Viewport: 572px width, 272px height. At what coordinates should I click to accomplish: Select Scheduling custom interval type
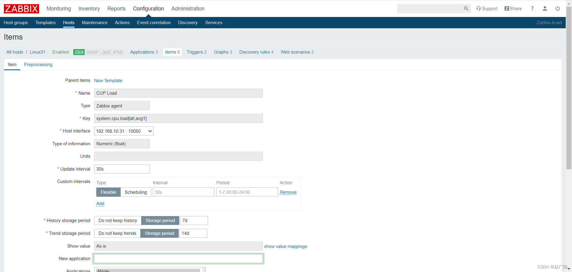[x=136, y=192]
